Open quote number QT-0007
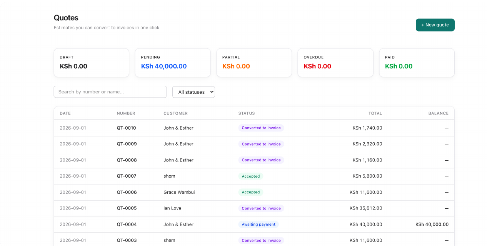The width and height of the screenshot is (487, 246). pos(127,176)
